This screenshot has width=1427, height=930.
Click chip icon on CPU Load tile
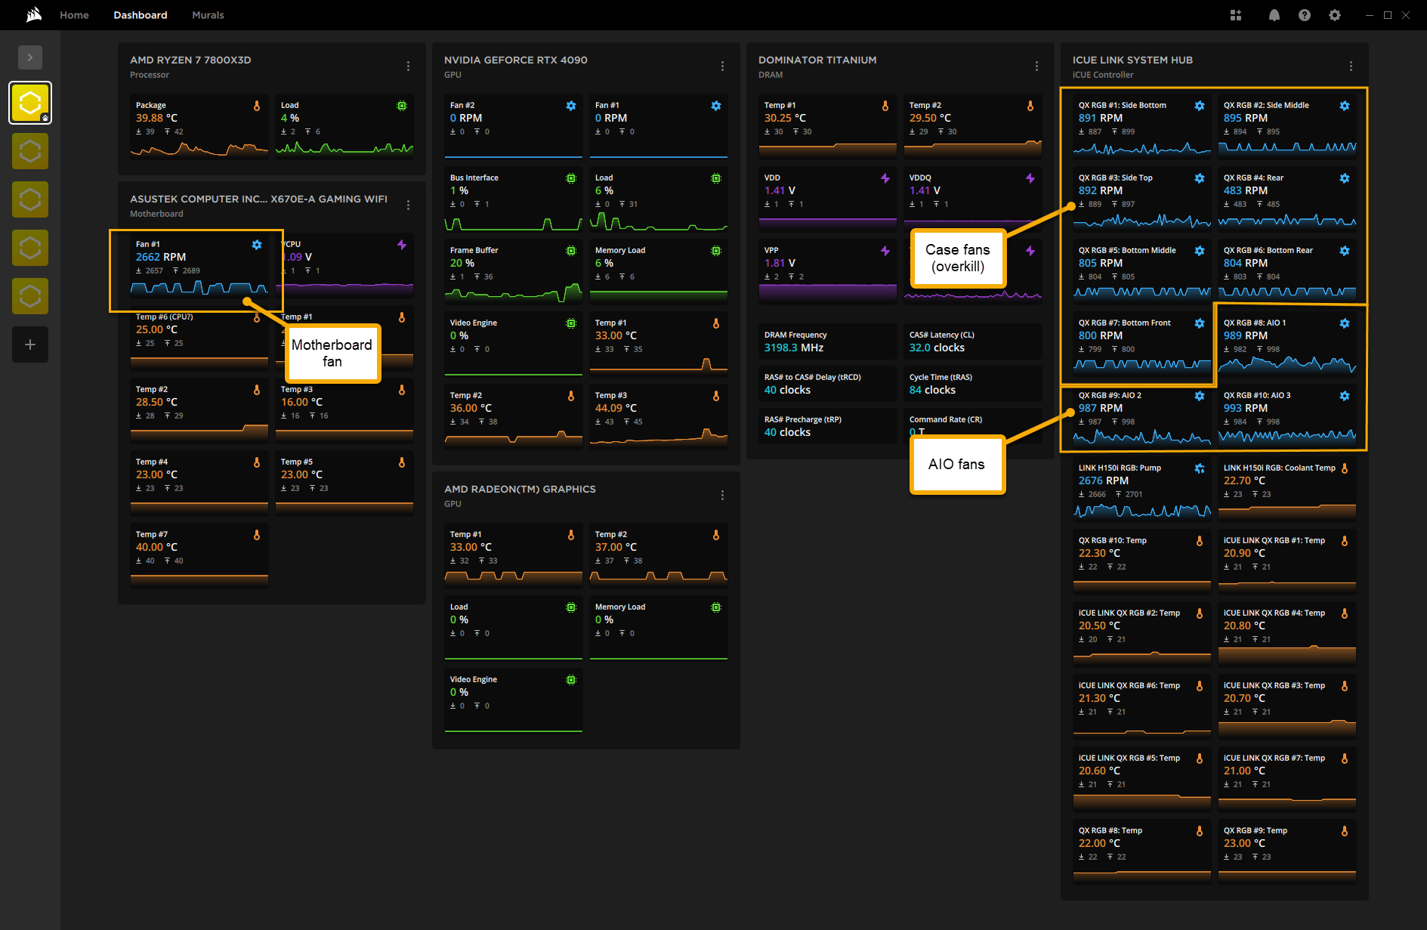(402, 106)
